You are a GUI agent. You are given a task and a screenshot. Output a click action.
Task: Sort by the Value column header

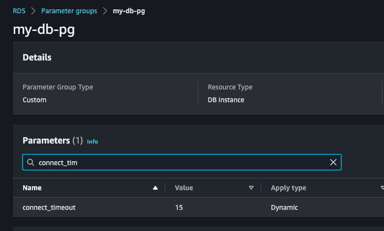[x=184, y=188]
